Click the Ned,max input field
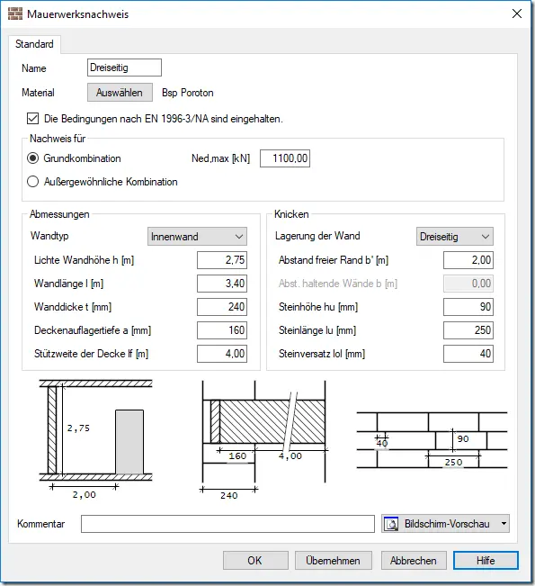The width and height of the screenshot is (535, 586). coord(285,158)
